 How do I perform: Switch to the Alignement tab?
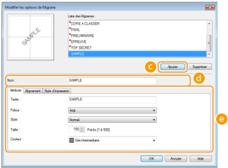point(33,91)
